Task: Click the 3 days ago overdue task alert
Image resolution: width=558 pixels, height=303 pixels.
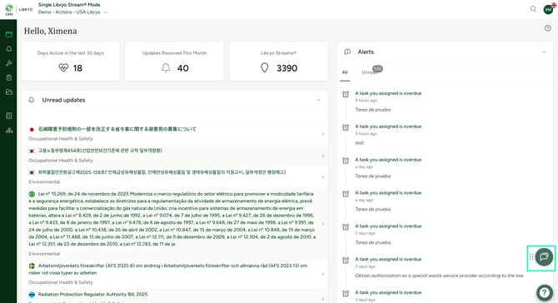Action: (x=388, y=296)
